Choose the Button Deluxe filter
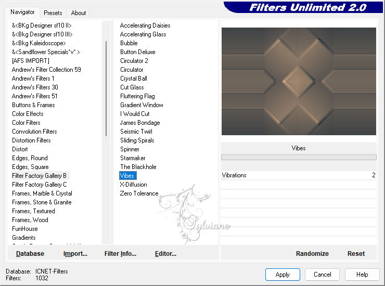385x286 pixels. point(138,52)
